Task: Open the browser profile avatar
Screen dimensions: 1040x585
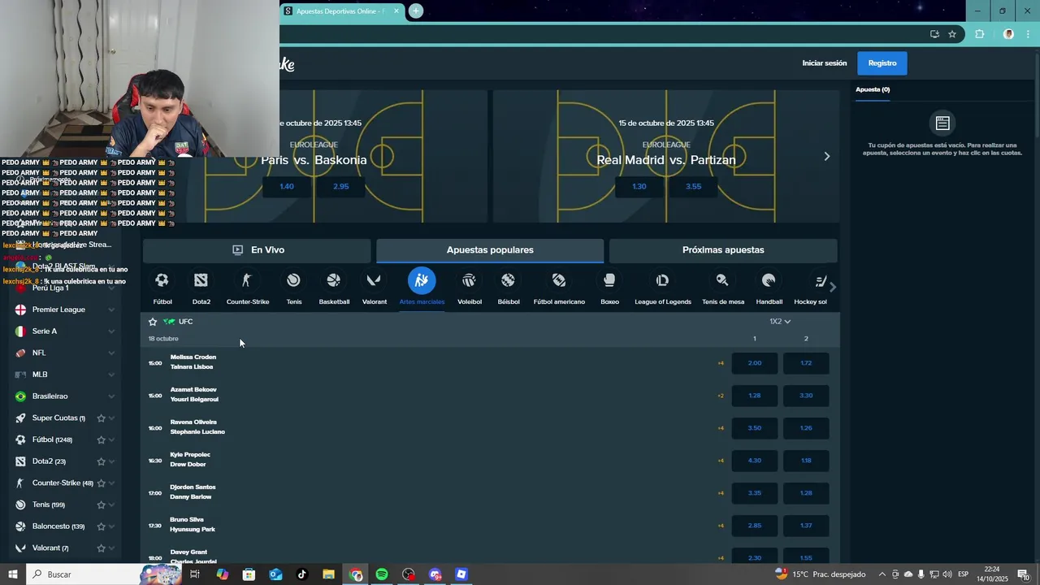Action: tap(1008, 34)
